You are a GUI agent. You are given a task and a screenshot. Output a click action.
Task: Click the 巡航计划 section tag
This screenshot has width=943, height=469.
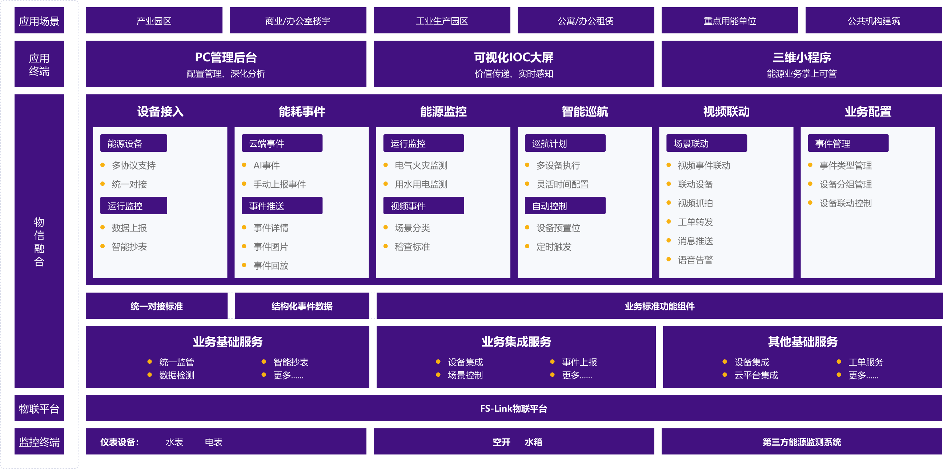[565, 143]
